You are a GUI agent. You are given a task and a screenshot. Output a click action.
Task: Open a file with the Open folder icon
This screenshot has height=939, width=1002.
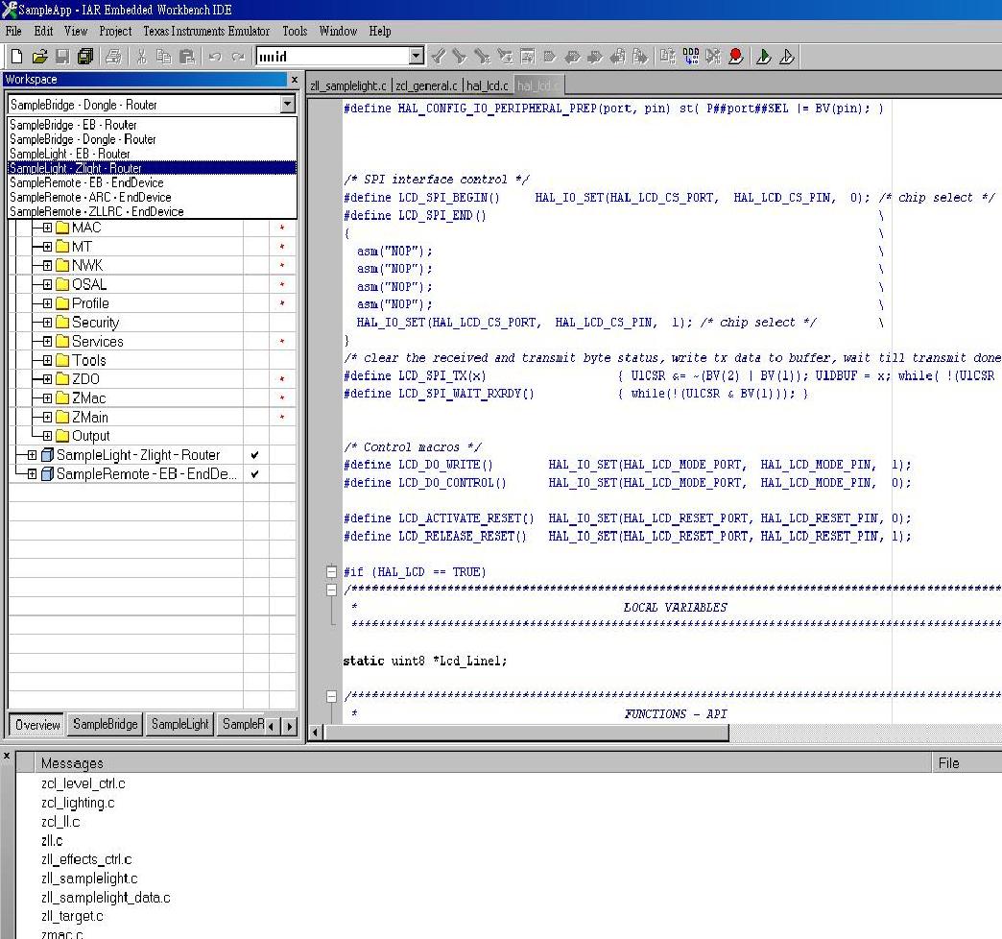pos(39,57)
